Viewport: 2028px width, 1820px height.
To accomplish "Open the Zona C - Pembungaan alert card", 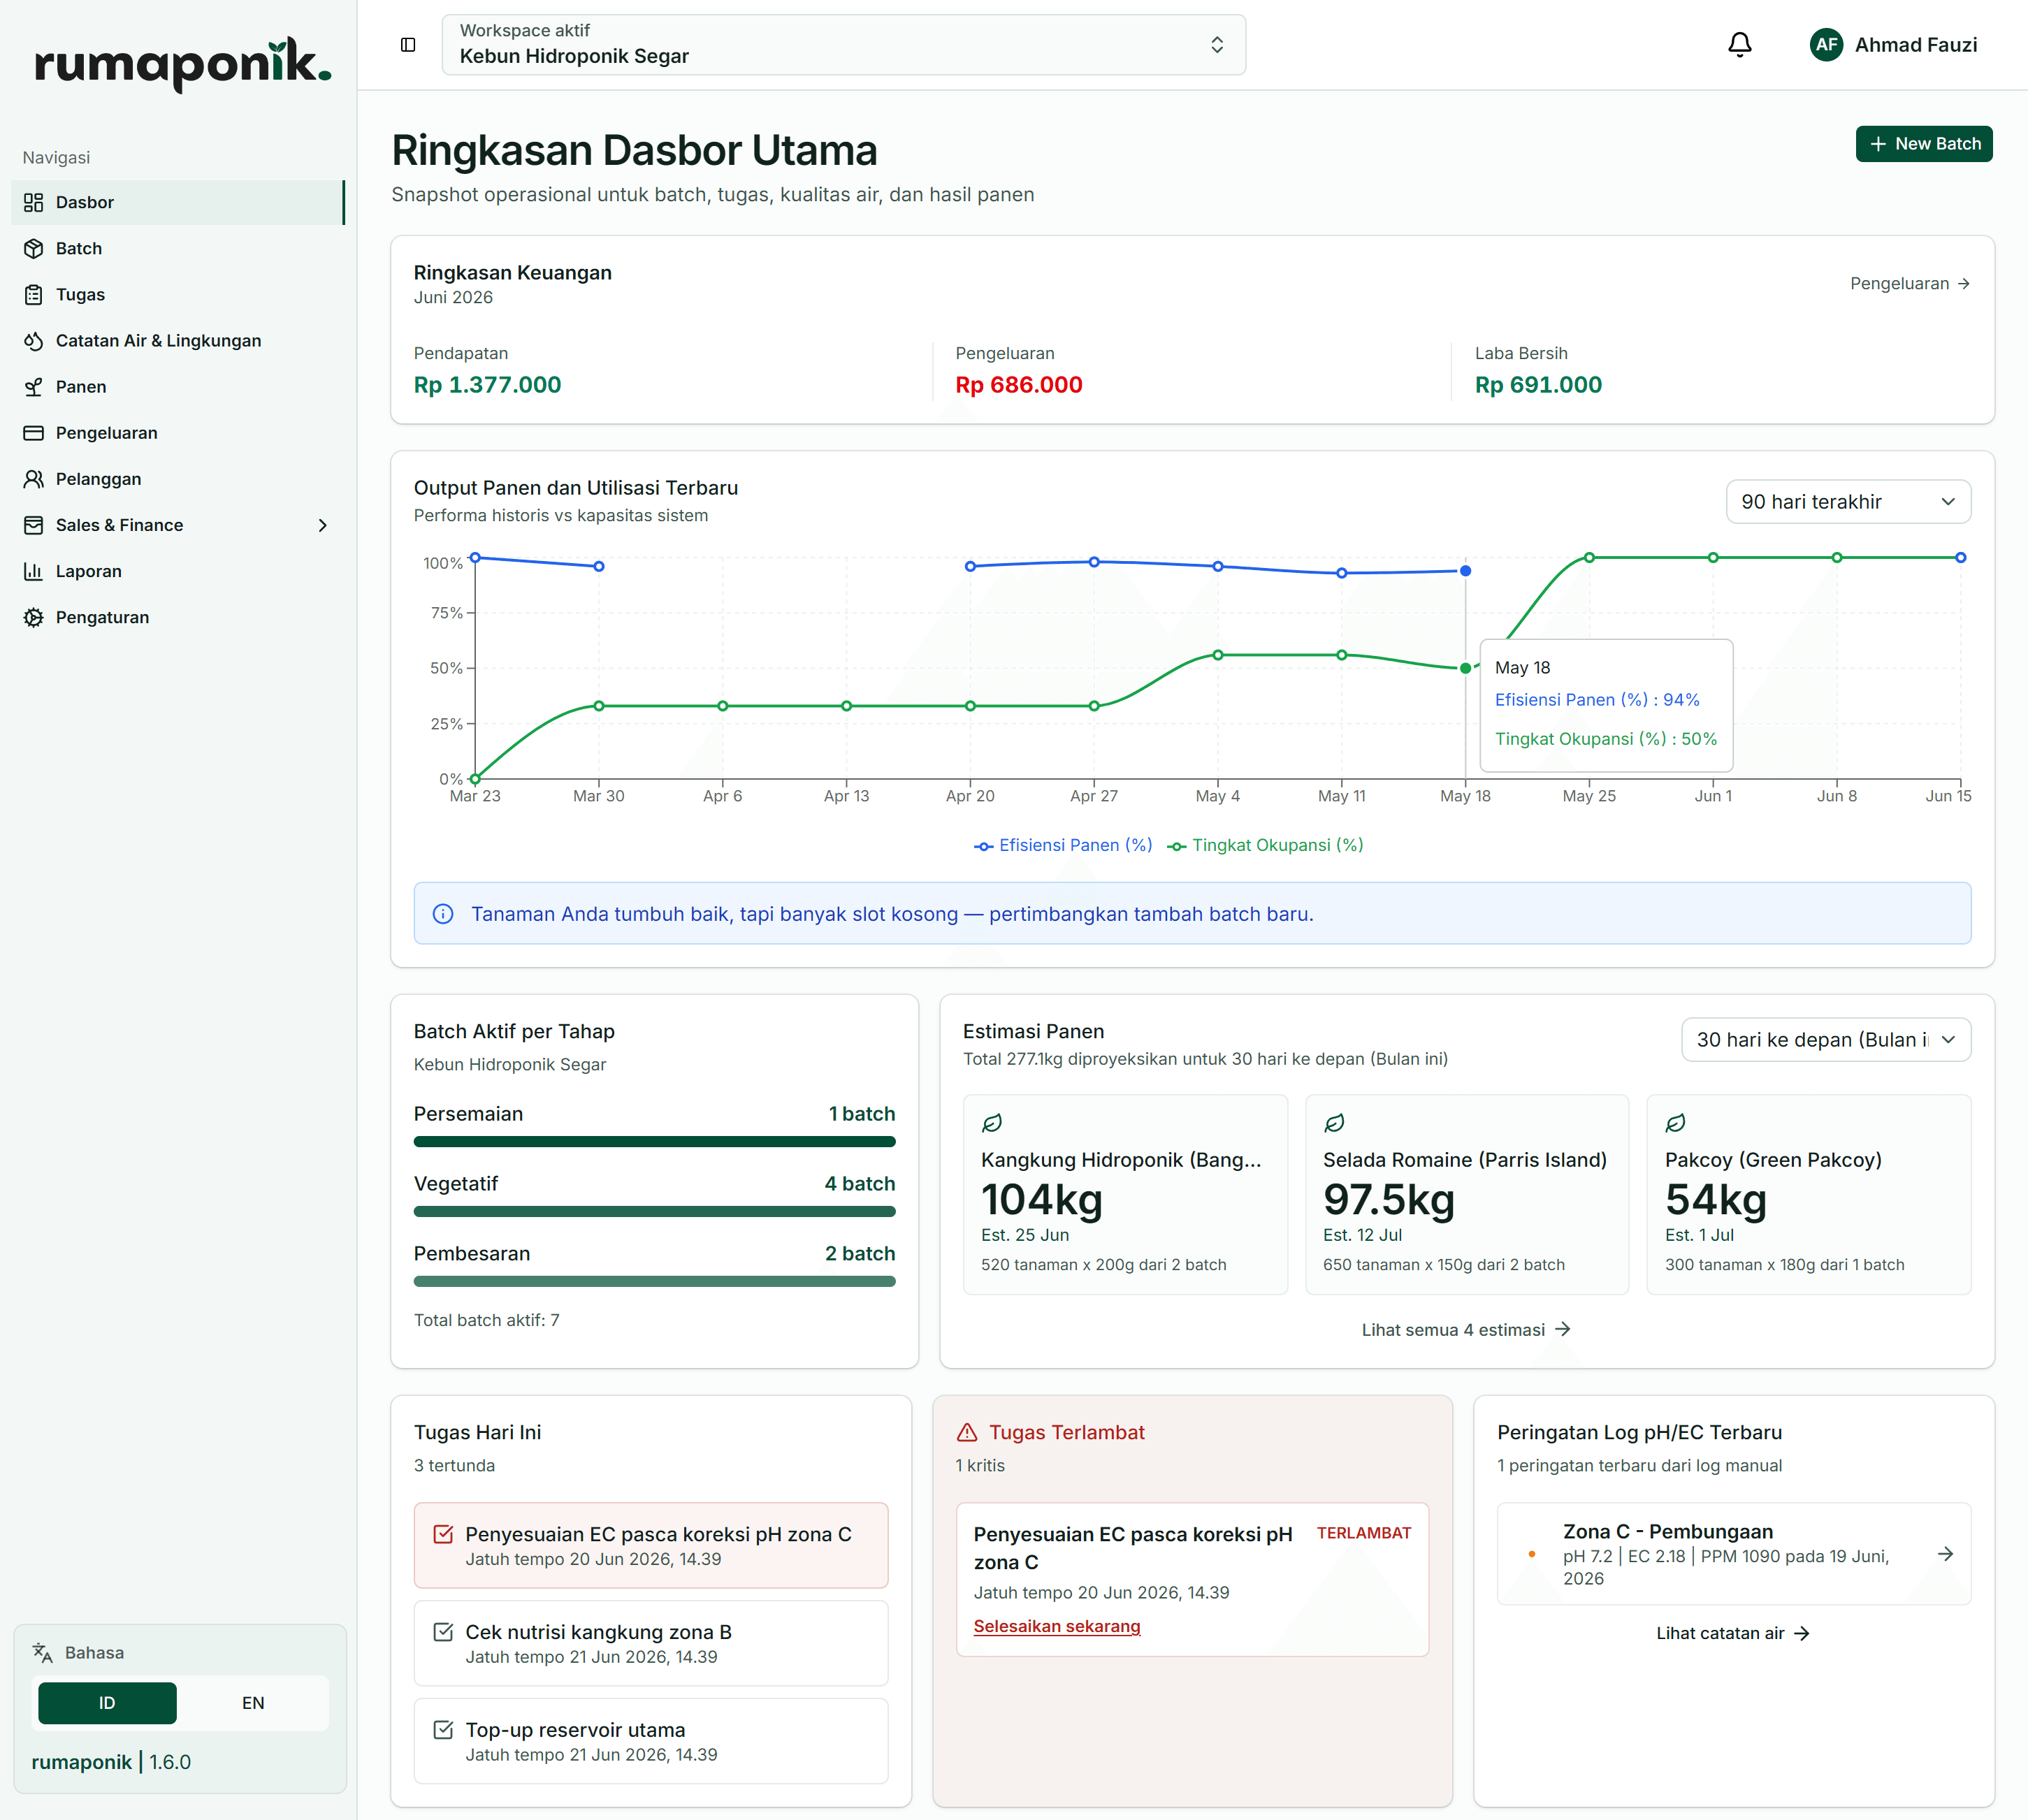I will [1733, 1554].
